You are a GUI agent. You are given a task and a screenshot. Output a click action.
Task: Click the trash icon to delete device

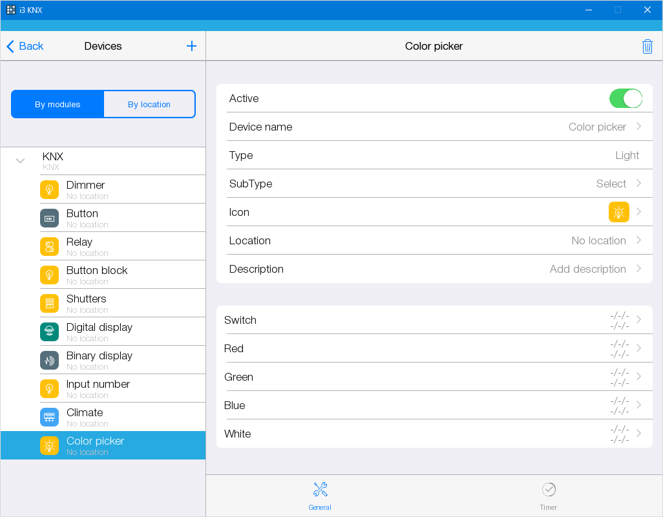647,47
